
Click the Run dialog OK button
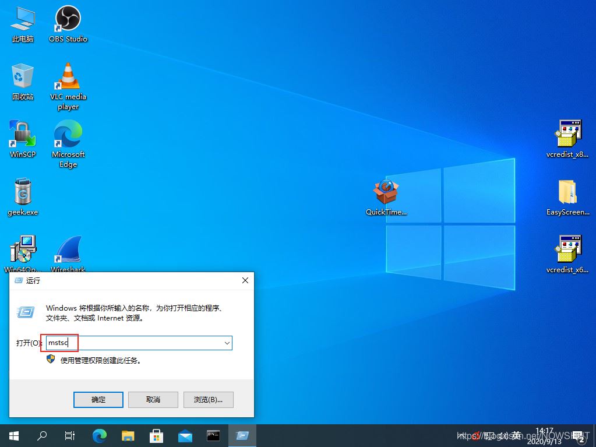(x=98, y=399)
